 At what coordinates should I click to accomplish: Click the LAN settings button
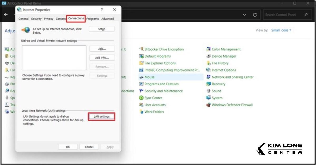click(x=102, y=117)
